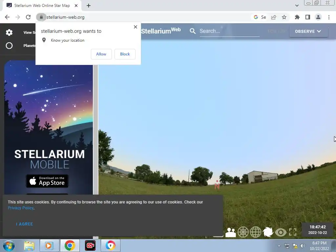Close the Stellarium browser tab
Viewport: 336px width, 252px height.
pos(76,6)
